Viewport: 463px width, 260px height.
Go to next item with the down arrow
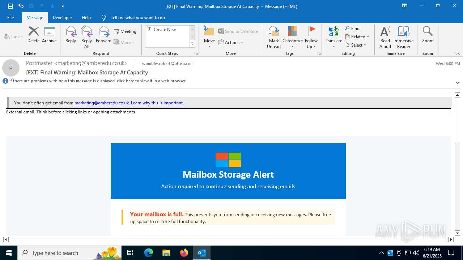point(52,6)
